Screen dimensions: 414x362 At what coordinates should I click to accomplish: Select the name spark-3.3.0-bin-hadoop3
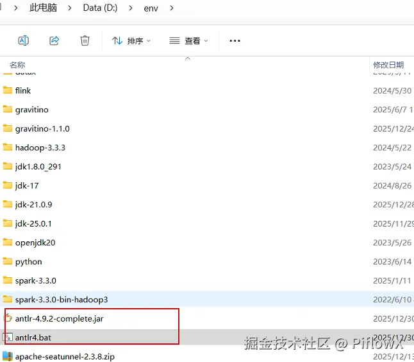coord(62,300)
